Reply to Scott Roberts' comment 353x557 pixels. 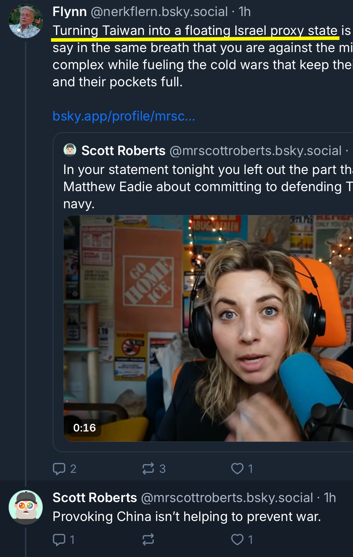[59, 539]
